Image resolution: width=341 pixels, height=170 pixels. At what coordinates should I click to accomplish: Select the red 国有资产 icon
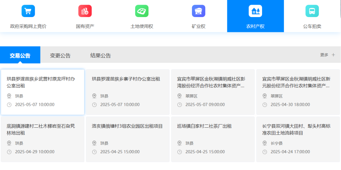85,11
